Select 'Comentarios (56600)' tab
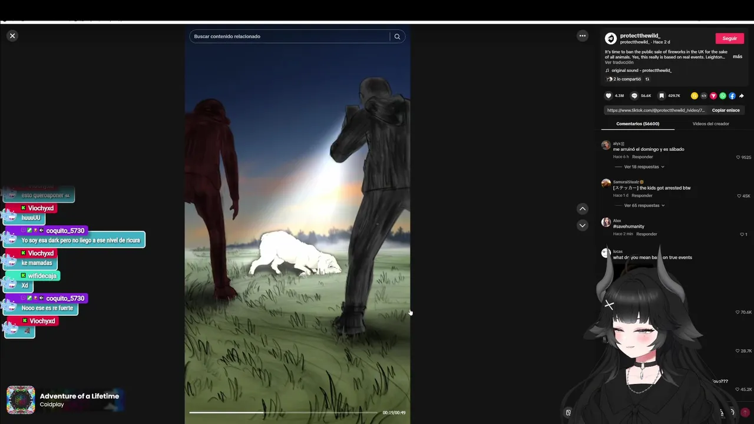 tap(637, 124)
